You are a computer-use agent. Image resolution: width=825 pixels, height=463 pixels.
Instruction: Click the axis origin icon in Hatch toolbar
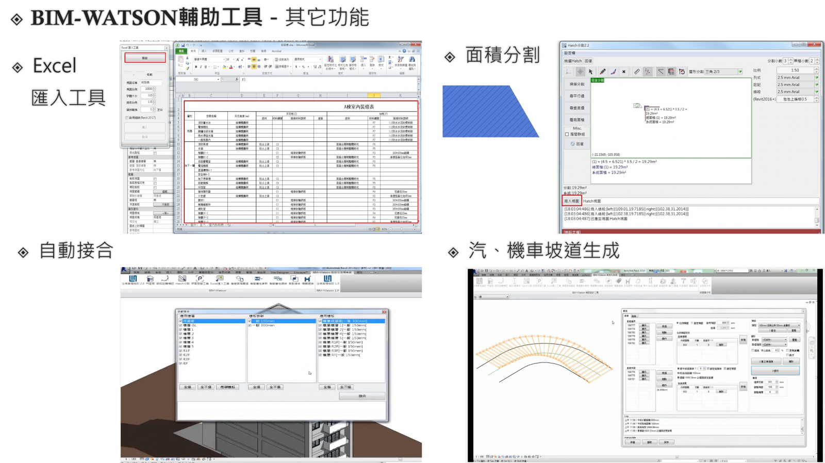tap(568, 72)
